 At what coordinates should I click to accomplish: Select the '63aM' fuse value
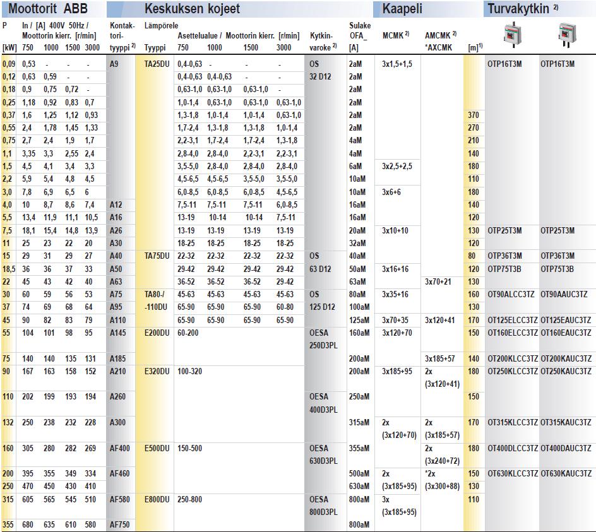click(x=357, y=282)
